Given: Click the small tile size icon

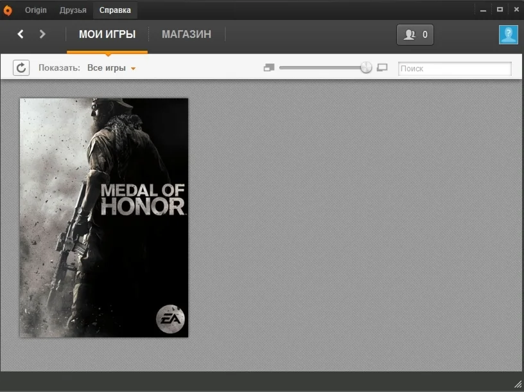Looking at the screenshot, I should click(268, 67).
